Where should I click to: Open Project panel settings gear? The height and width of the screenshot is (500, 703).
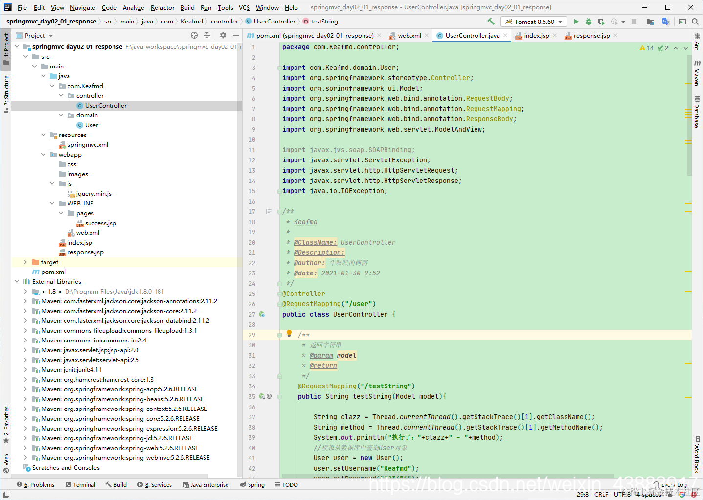pos(223,35)
